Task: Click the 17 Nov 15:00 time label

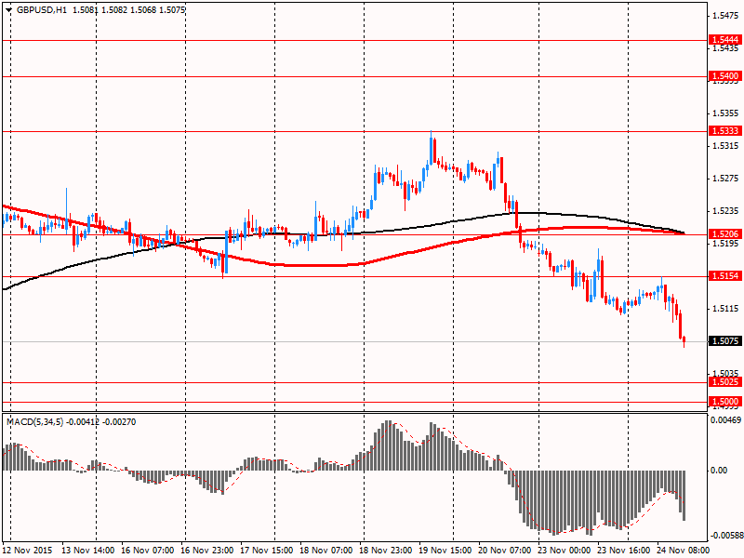Action: [x=267, y=551]
